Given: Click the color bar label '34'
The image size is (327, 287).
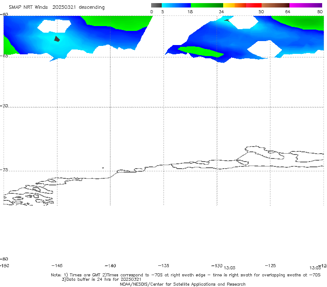Looking at the screenshot, I should coord(221,12).
